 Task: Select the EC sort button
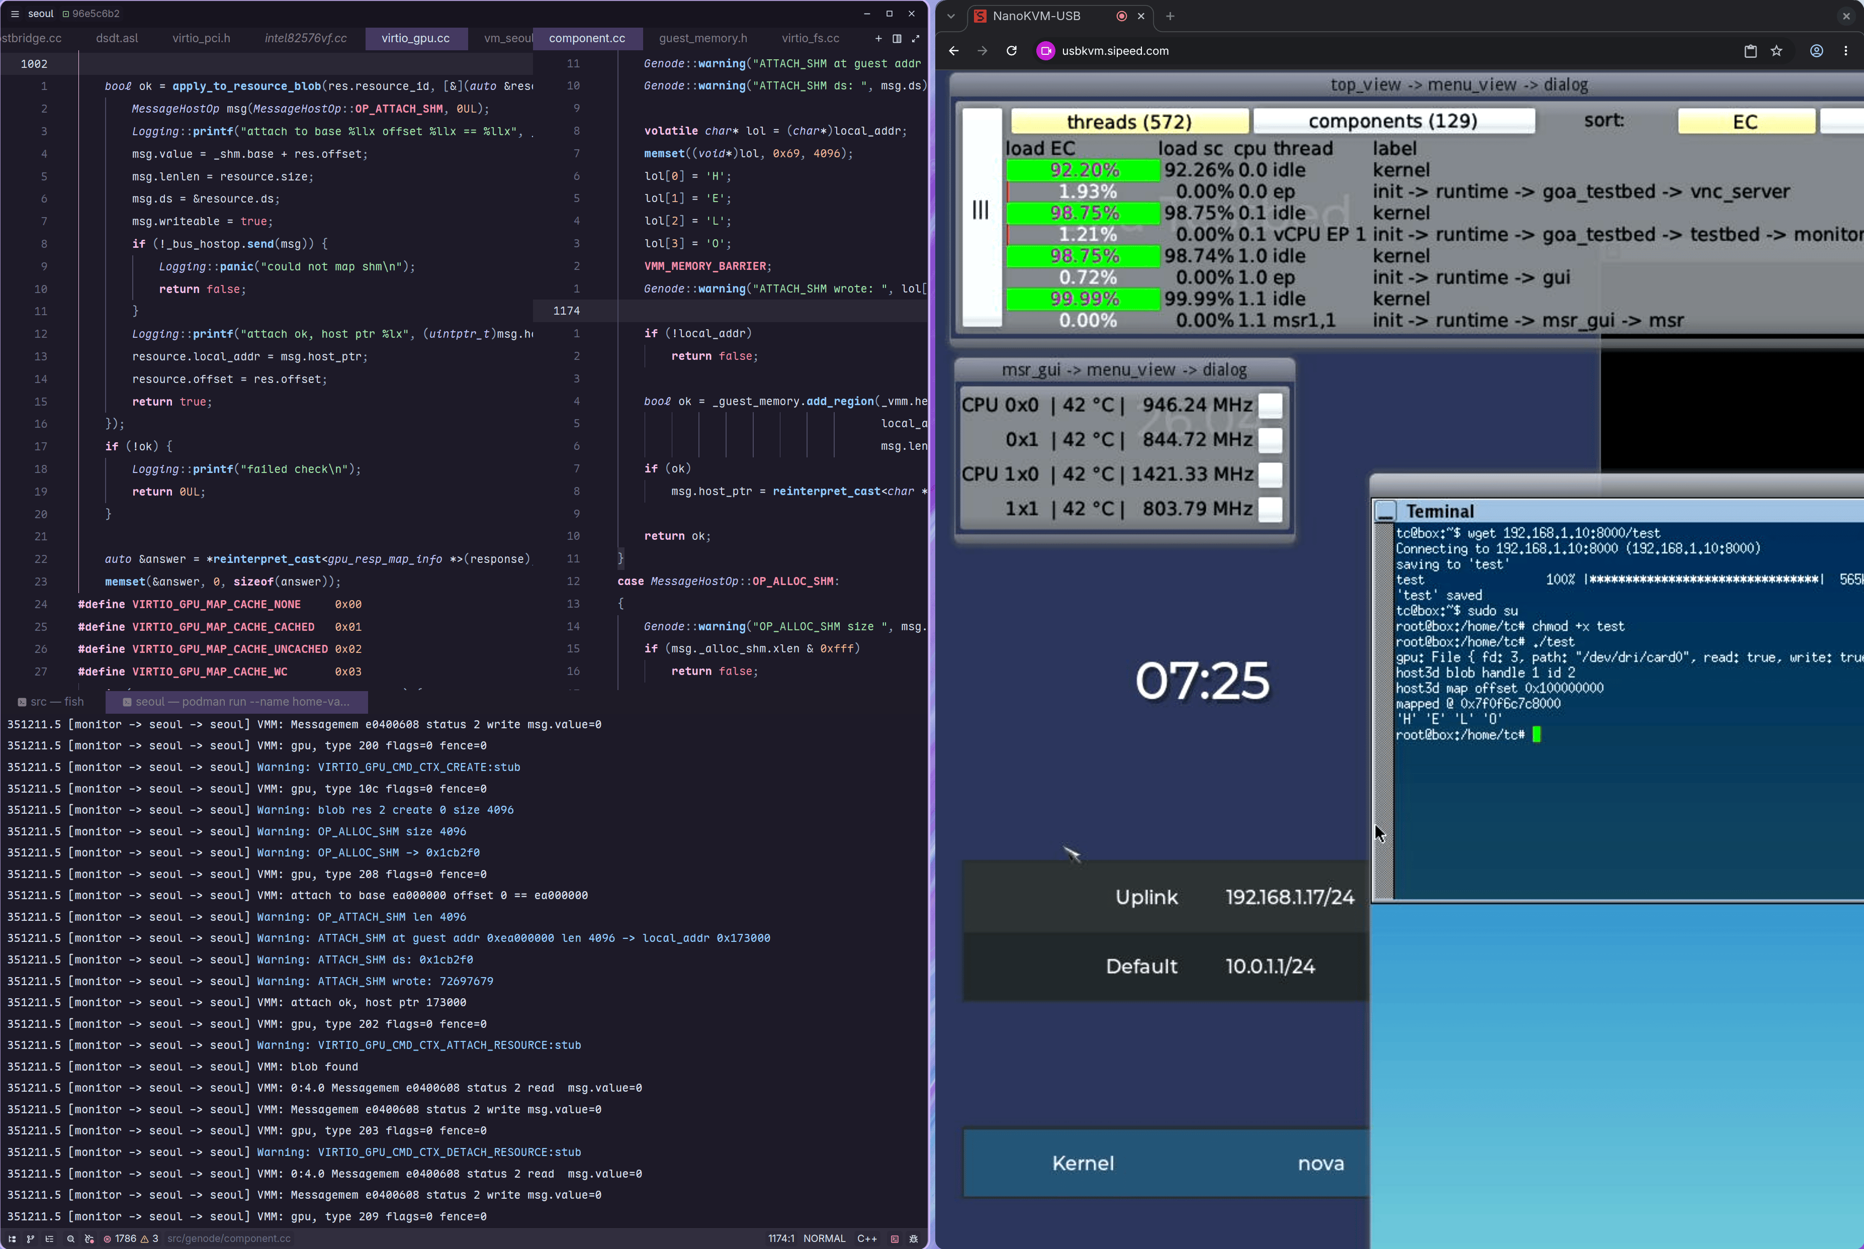click(x=1745, y=121)
